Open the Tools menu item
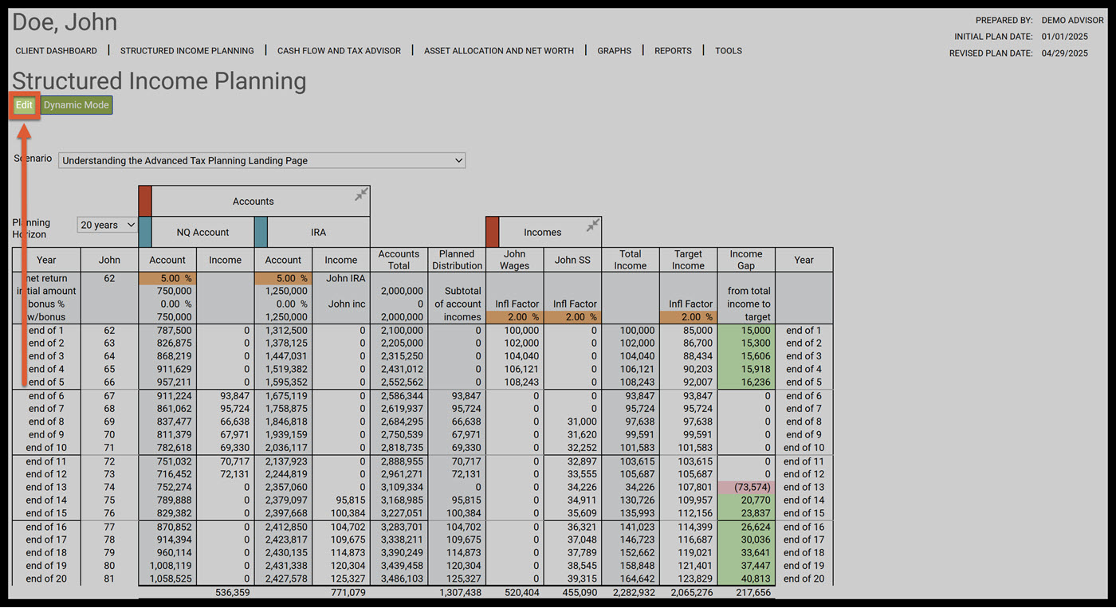Screen dimensions: 1116x608 tap(729, 51)
